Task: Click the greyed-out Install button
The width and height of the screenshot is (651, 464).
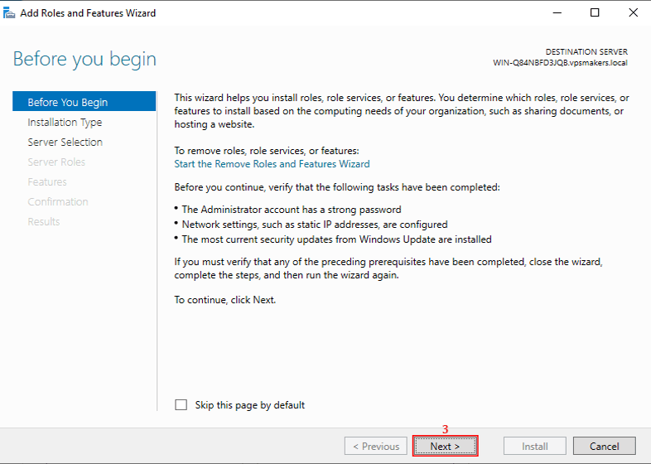Action: click(535, 446)
